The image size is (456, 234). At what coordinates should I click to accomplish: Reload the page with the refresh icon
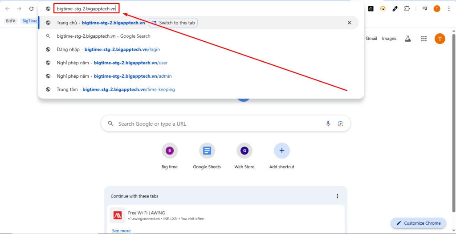click(x=31, y=8)
